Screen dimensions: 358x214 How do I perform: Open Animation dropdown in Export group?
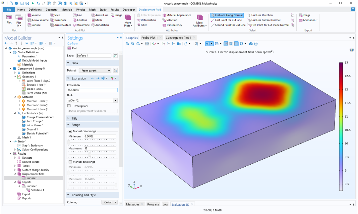click(x=308, y=20)
